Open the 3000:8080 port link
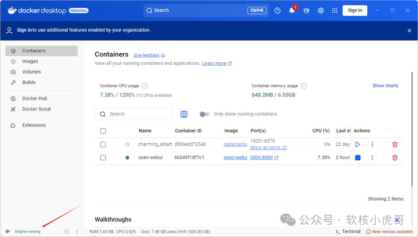The image size is (418, 237). pyautogui.click(x=261, y=158)
